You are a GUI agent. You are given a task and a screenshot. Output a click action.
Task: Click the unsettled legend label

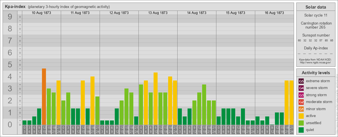point(313,123)
